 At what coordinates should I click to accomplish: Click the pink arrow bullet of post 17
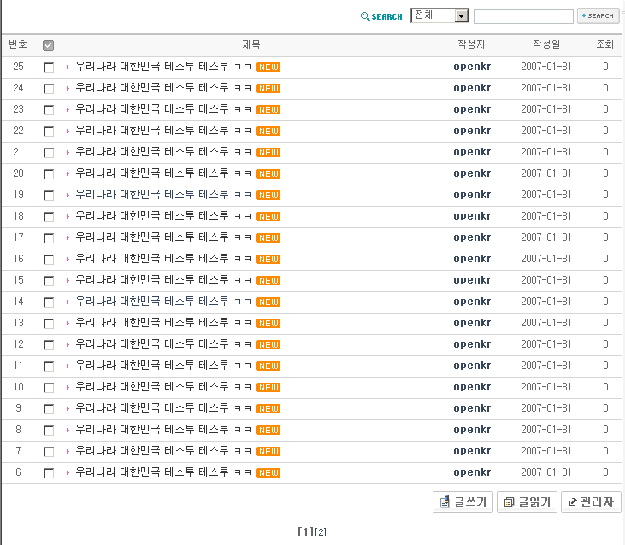point(68,238)
